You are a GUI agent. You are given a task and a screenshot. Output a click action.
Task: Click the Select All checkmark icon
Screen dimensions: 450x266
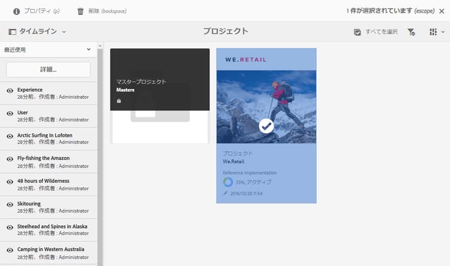(x=358, y=32)
